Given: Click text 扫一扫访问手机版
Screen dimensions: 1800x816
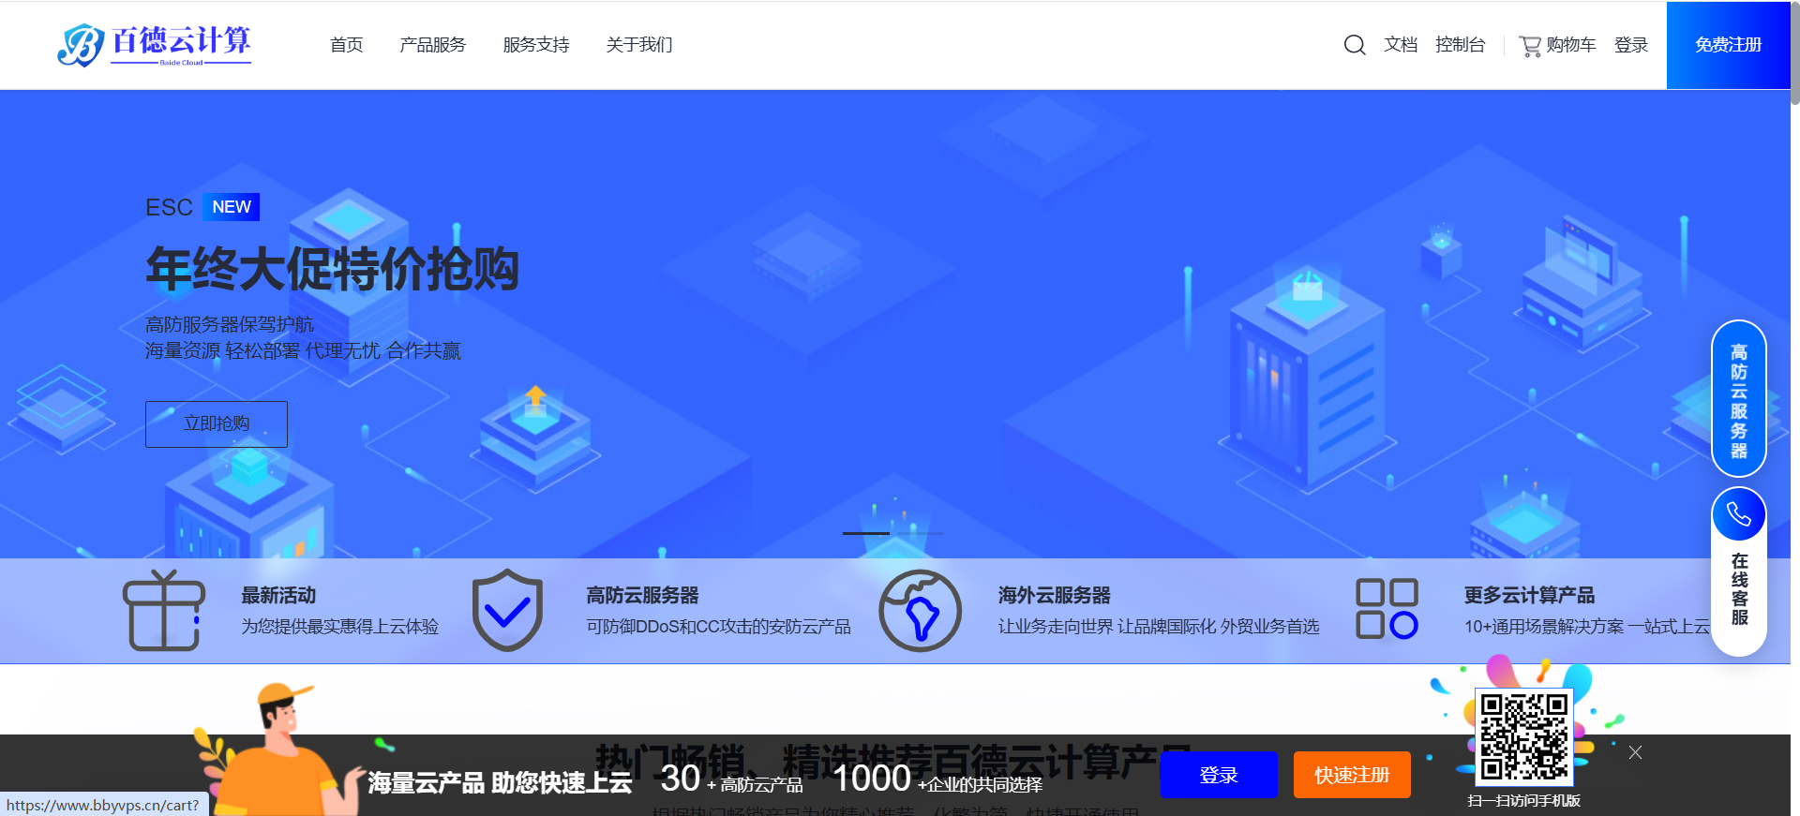Looking at the screenshot, I should coord(1524,800).
